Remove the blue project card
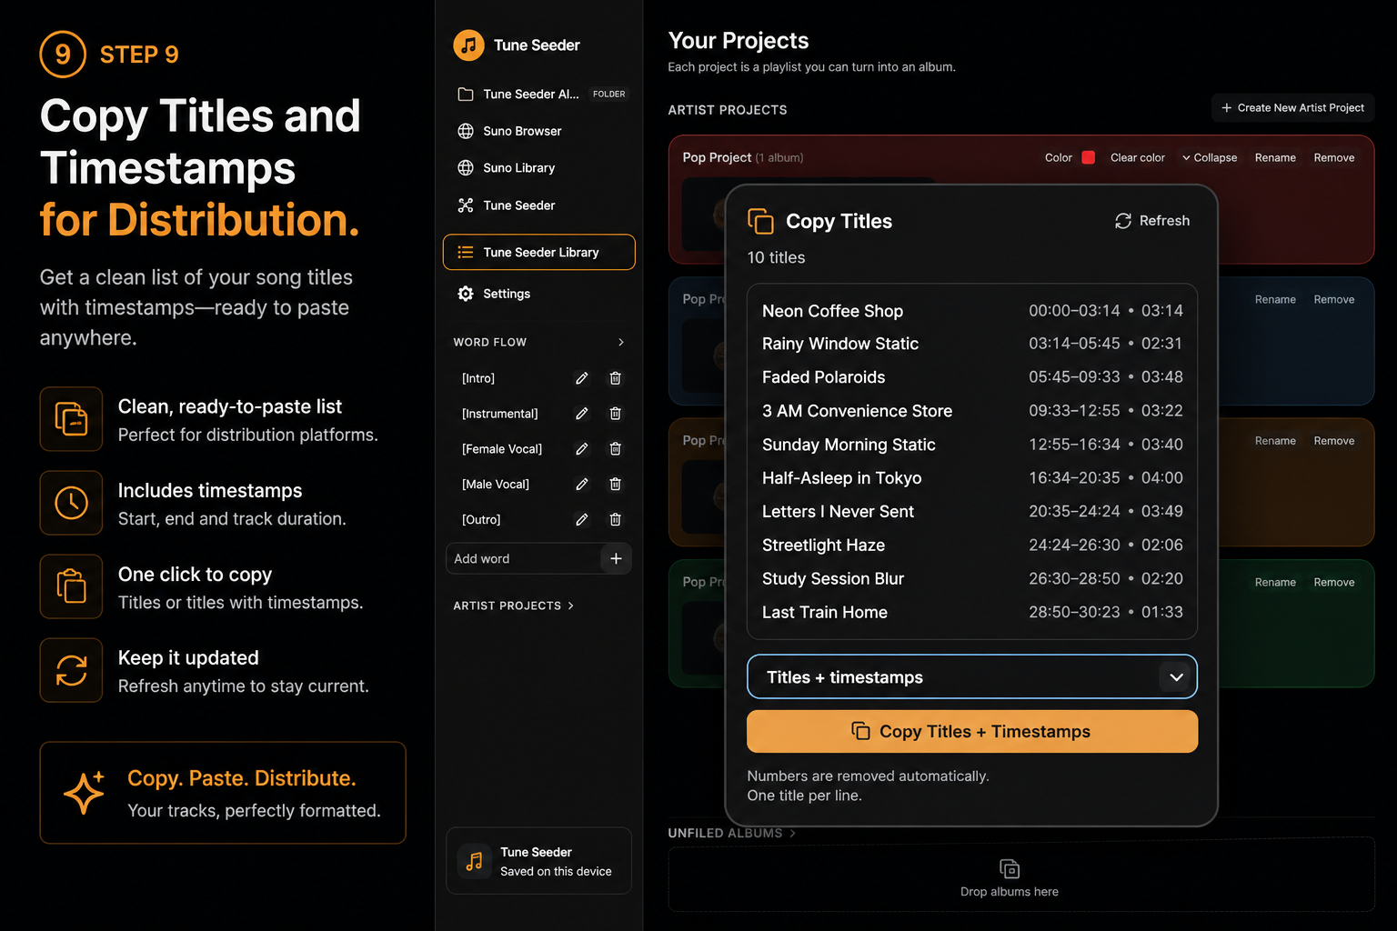1397x931 pixels. (x=1334, y=299)
